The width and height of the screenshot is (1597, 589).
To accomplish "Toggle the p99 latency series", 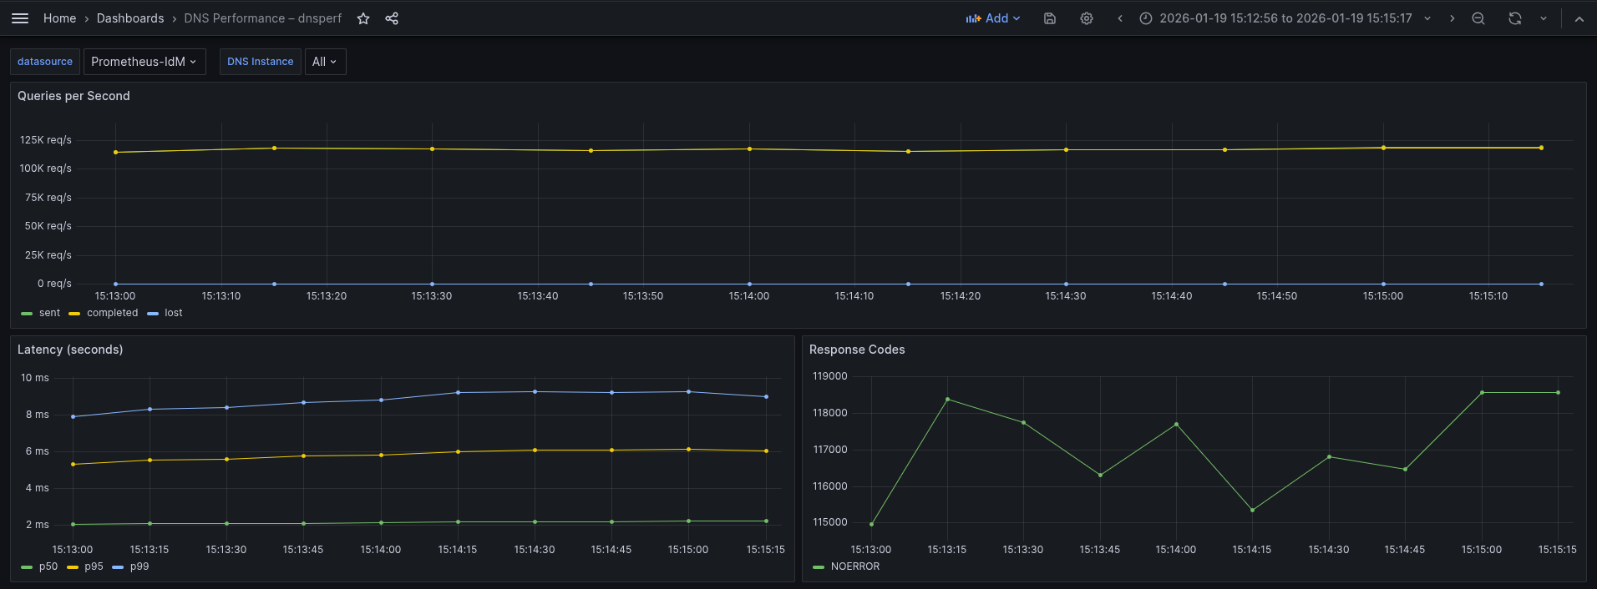I will click(x=139, y=566).
